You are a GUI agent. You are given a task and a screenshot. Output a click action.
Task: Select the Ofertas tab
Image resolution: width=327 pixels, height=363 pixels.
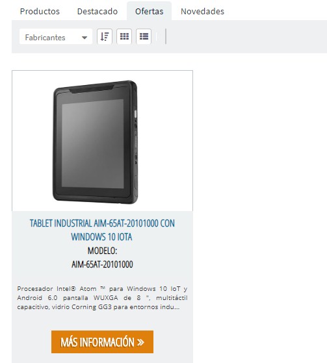150,11
